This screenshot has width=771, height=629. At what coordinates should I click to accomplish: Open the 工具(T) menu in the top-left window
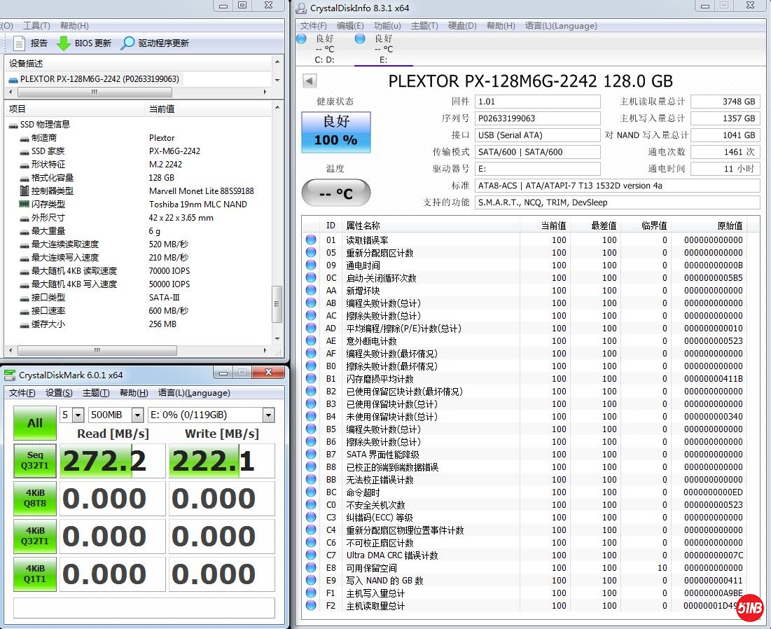(36, 26)
